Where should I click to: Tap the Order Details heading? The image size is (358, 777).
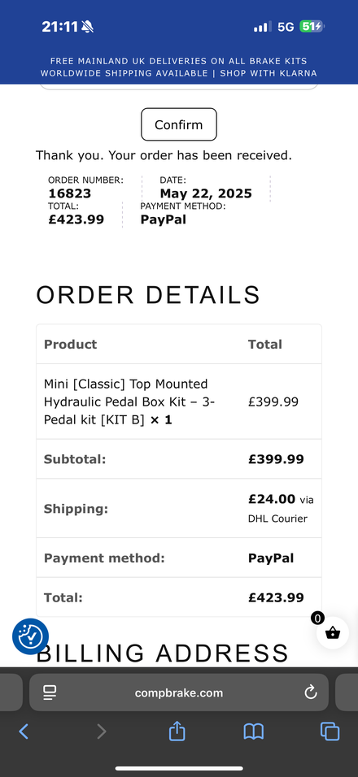point(148,295)
